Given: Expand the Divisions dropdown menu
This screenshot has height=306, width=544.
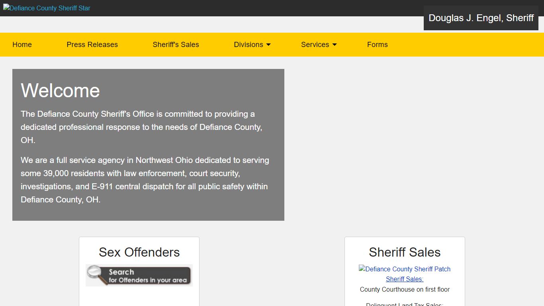Looking at the screenshot, I should pyautogui.click(x=252, y=45).
